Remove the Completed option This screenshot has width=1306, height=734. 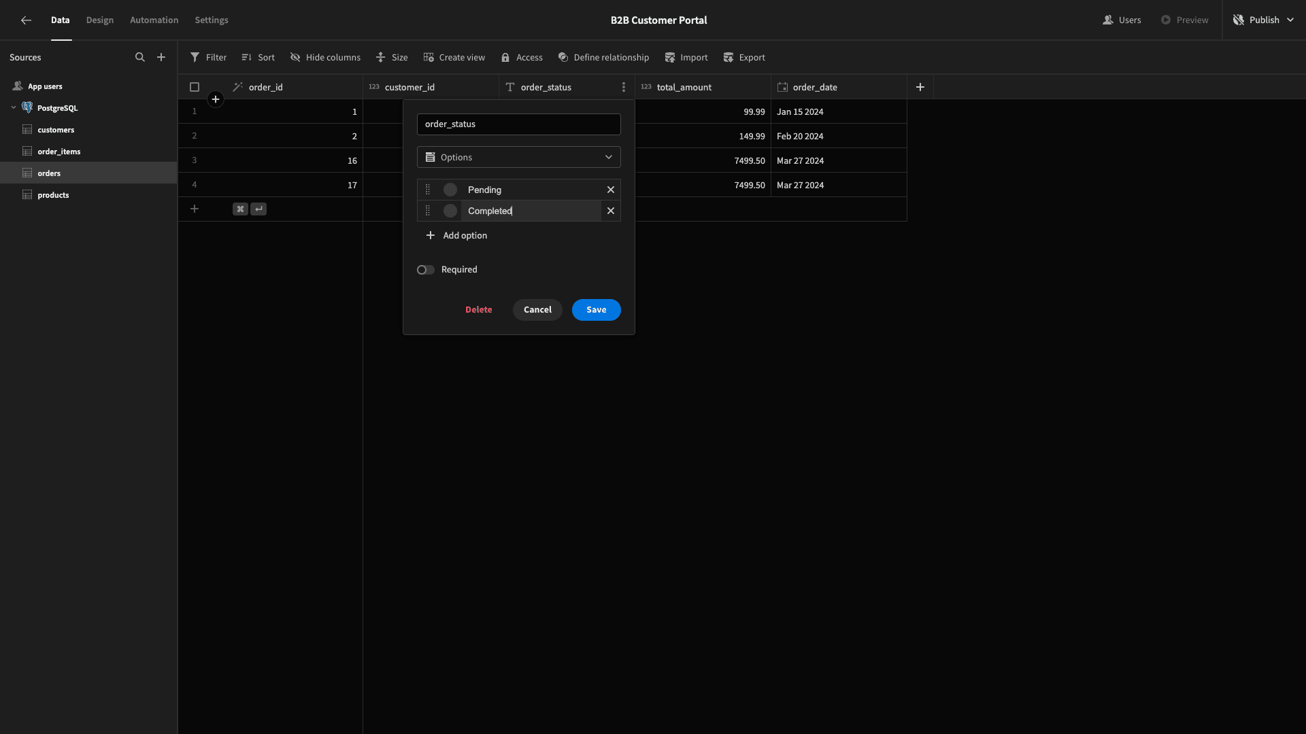[x=611, y=211]
